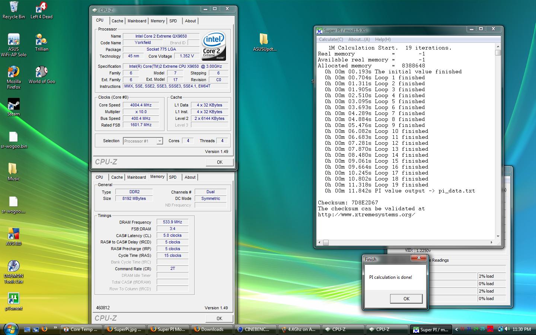
Task: Open the Windows Start orb
Action: tap(11, 329)
